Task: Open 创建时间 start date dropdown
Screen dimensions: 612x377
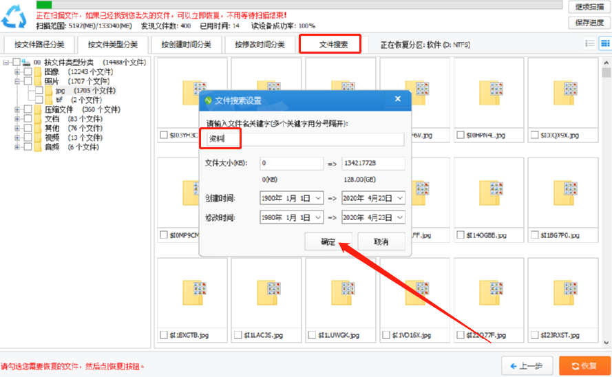Action: pos(319,198)
